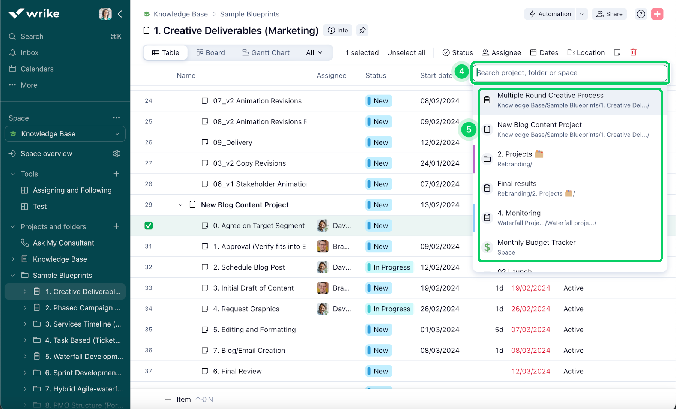
Task: Switch to the Gantt Chart tab
Action: 266,53
